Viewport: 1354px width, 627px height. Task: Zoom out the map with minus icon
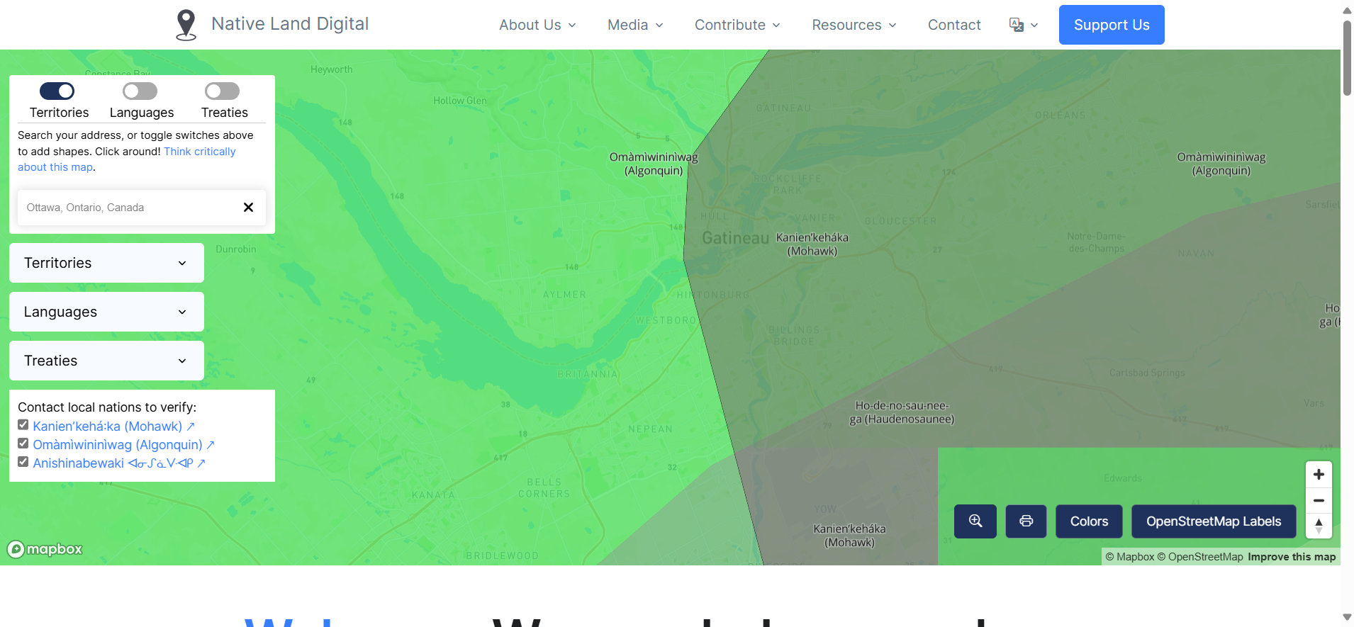pos(1319,500)
